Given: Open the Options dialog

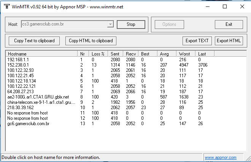Looking at the screenshot, I should pos(169,24).
